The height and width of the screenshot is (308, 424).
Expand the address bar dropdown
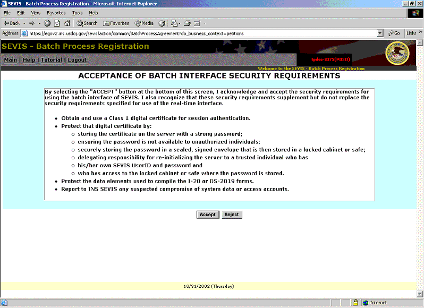[380, 33]
